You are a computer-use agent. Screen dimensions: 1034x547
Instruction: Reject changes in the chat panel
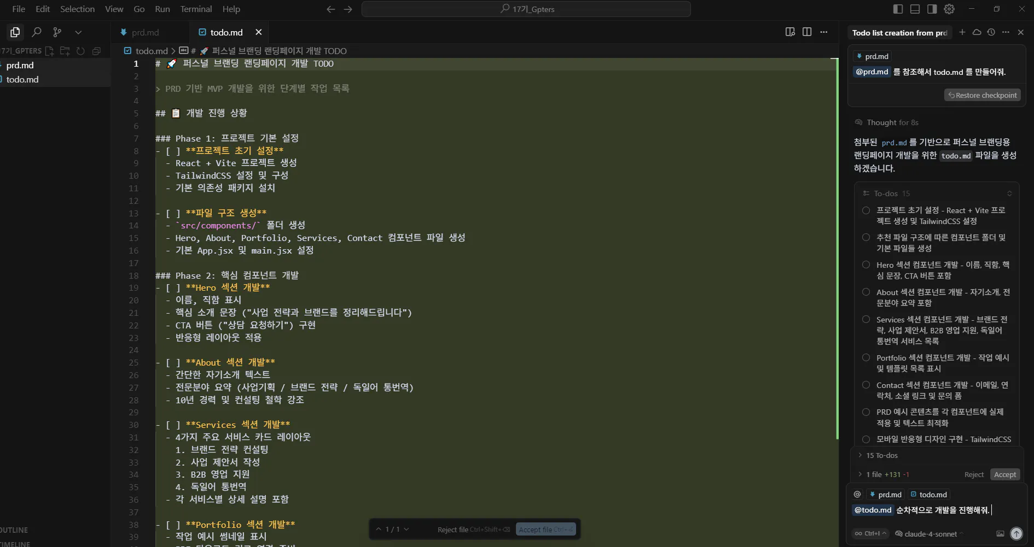click(x=974, y=474)
